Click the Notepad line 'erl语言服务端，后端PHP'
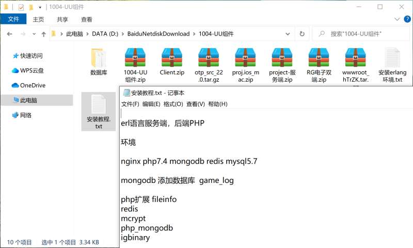The image size is (413, 248). click(163, 123)
